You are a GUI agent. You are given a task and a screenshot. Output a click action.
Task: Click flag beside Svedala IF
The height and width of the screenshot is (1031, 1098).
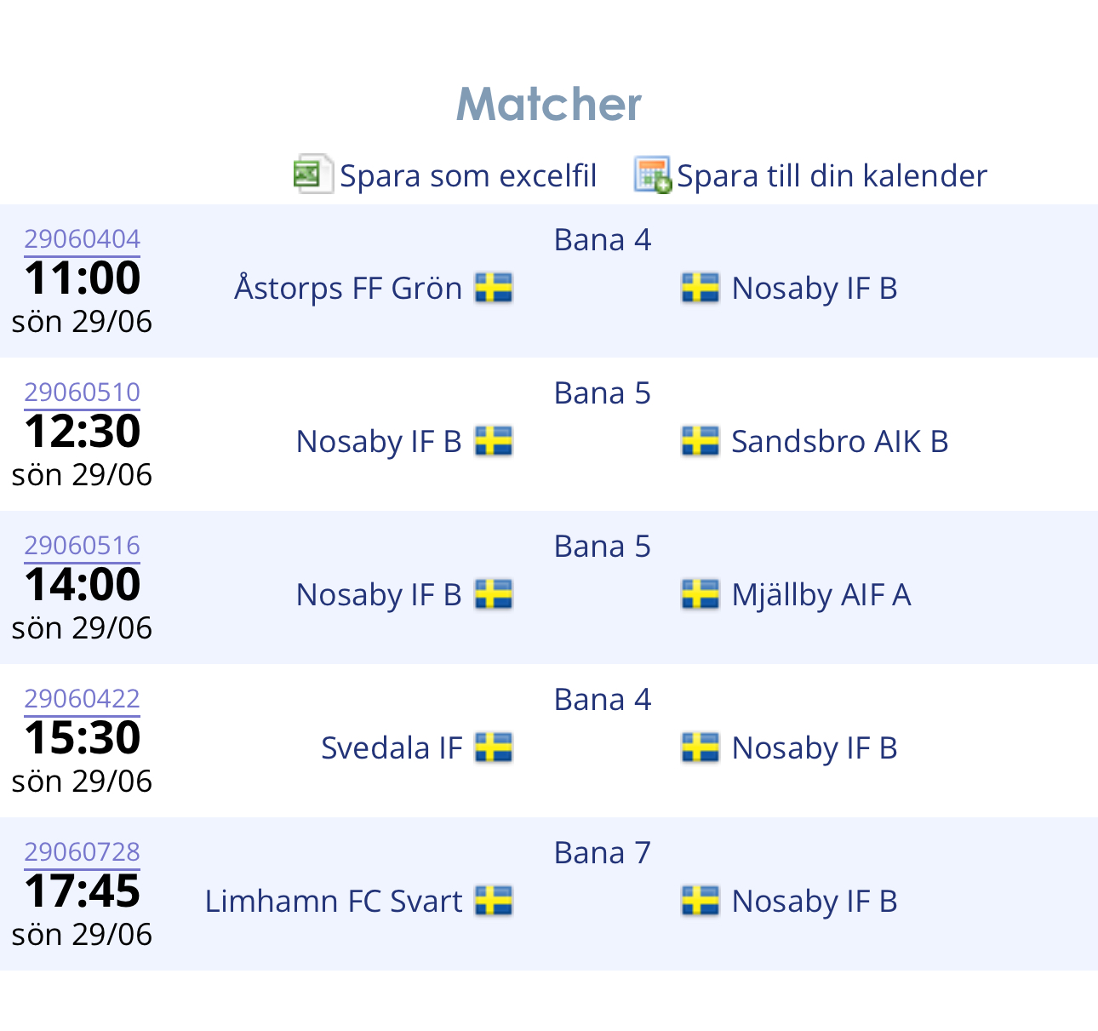click(494, 747)
